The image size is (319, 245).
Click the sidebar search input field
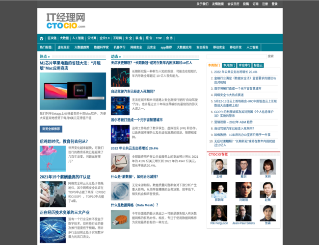237,56
